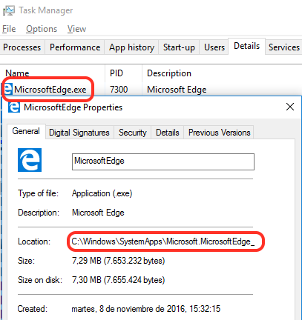Click the Edge icon beside MicrosoftEdge.exe
Viewport: 302px width, 320px height.
click(x=8, y=89)
